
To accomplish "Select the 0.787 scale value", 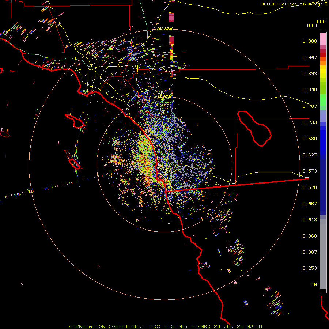I will click(310, 106).
